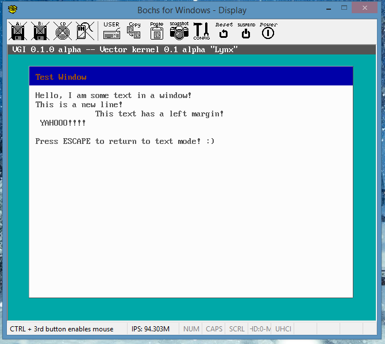The image size is (385, 344).
Task: Click the 'Hello, I am some text' line
Action: (113, 95)
